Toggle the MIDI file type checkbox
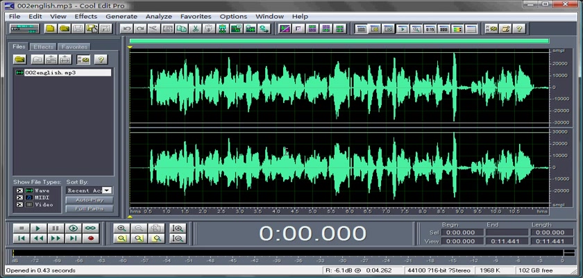Viewport: 583px width, 278px height. [x=19, y=197]
